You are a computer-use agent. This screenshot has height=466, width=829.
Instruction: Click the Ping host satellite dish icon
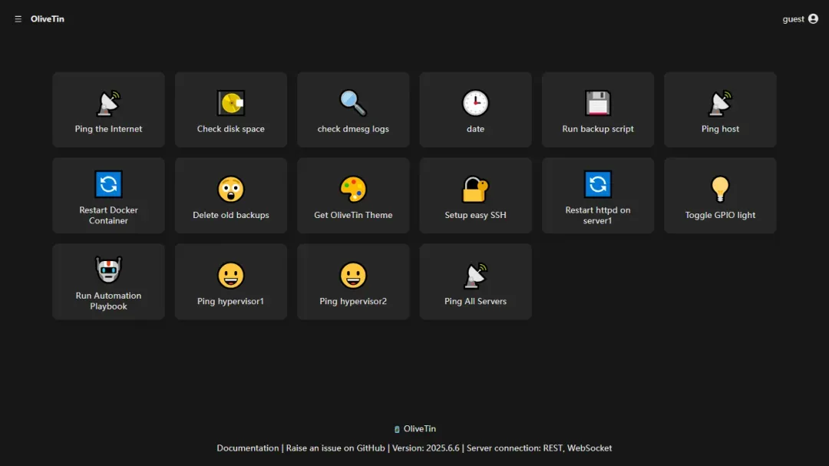tap(720, 103)
